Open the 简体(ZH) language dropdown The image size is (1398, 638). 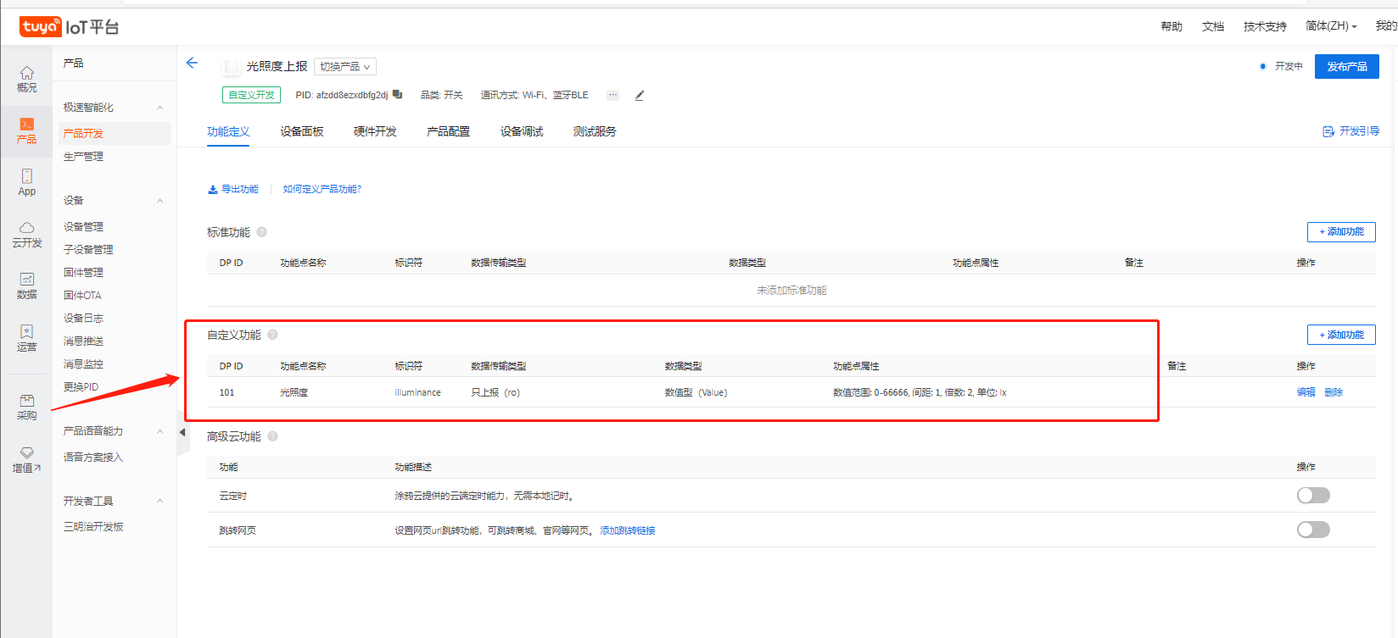click(1331, 26)
